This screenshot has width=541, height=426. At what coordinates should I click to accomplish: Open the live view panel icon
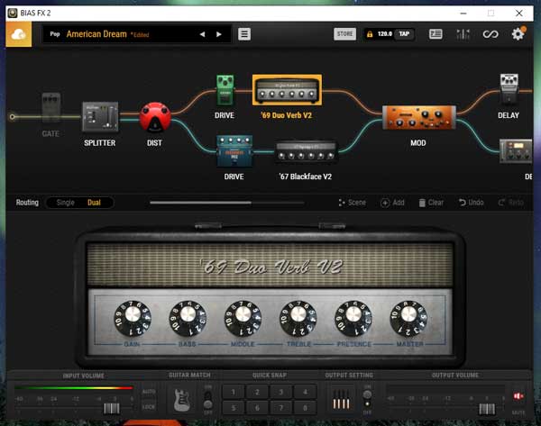coord(436,34)
